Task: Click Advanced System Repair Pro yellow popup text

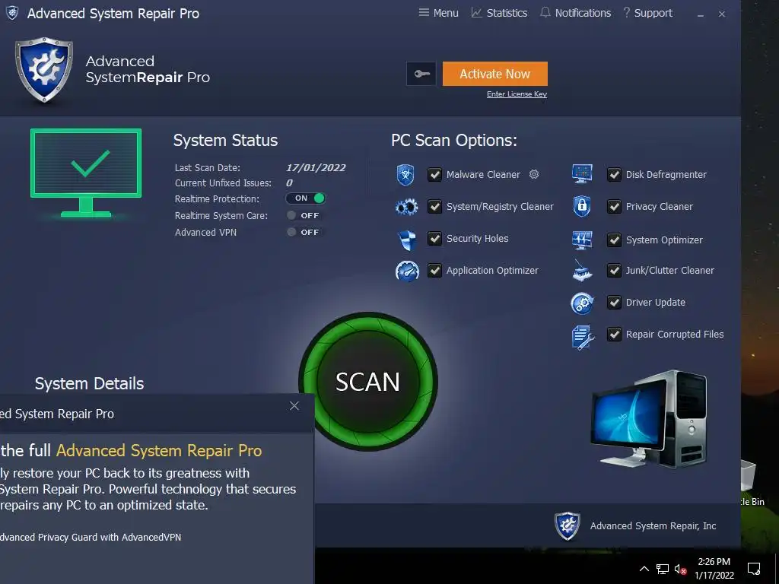Action: [x=159, y=450]
